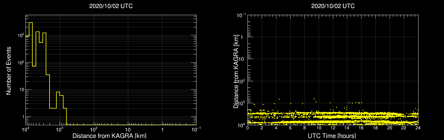This screenshot has height=140, width=444.
Task: Click the 1 tick on histogram distance axis
Action: pos(162,130)
